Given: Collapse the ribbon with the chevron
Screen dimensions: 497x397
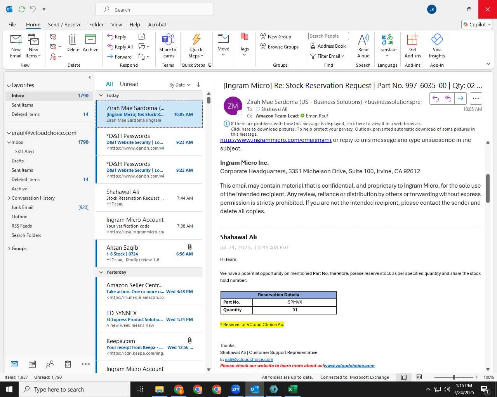Looking at the screenshot, I should pyautogui.click(x=488, y=64).
